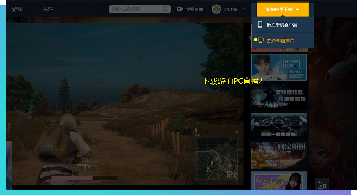Open the 女朋友 girl streamer thumbnail
Screen dimensions: 357x195
tap(278, 181)
